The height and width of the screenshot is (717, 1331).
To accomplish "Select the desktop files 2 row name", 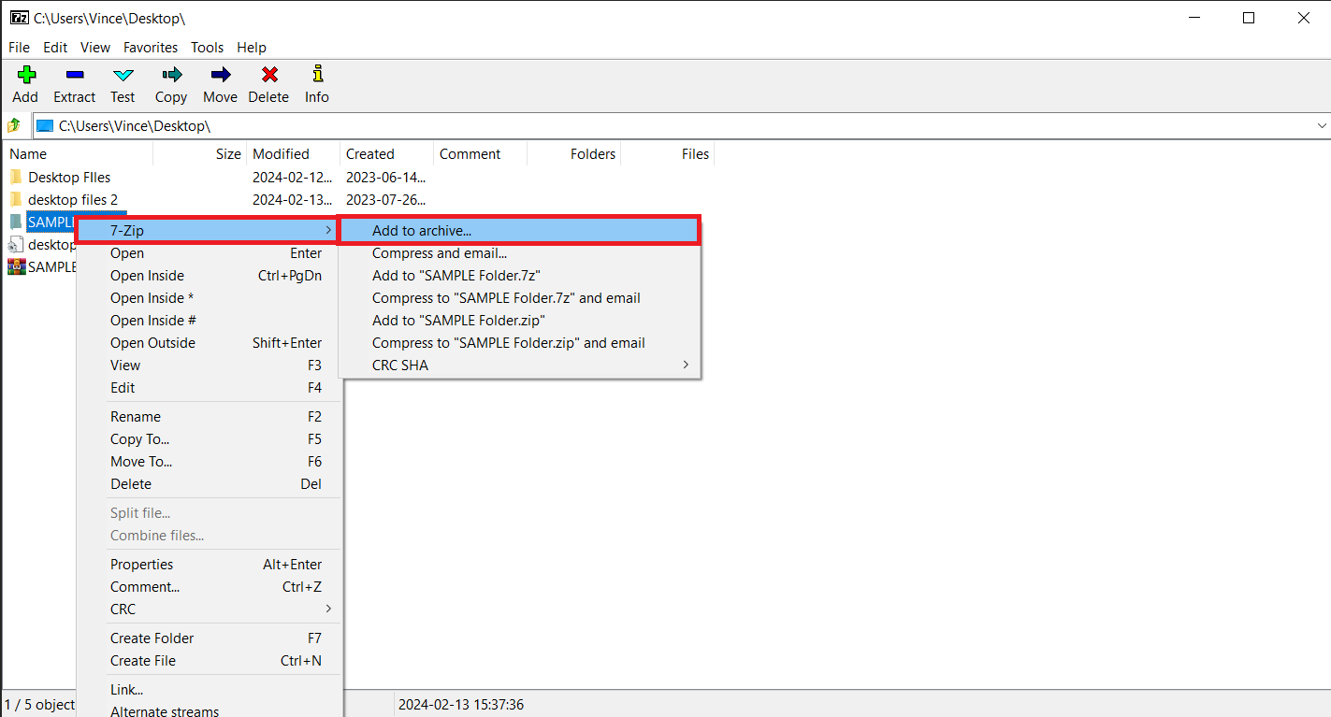I will [73, 199].
